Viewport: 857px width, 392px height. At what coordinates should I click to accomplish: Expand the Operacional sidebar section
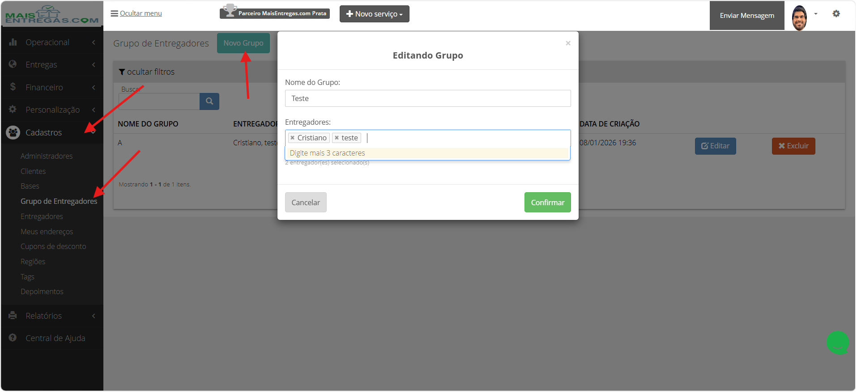[52, 42]
